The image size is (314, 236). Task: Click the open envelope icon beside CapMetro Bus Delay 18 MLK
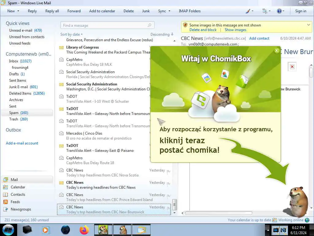point(61,60)
